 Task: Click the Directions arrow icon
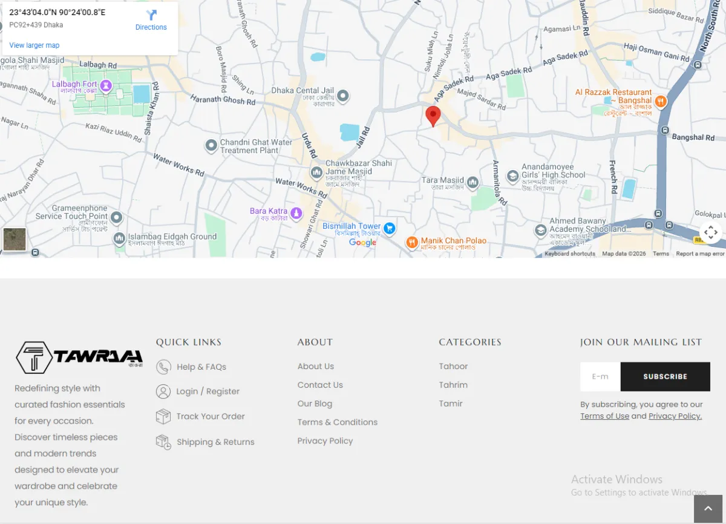[x=151, y=15]
